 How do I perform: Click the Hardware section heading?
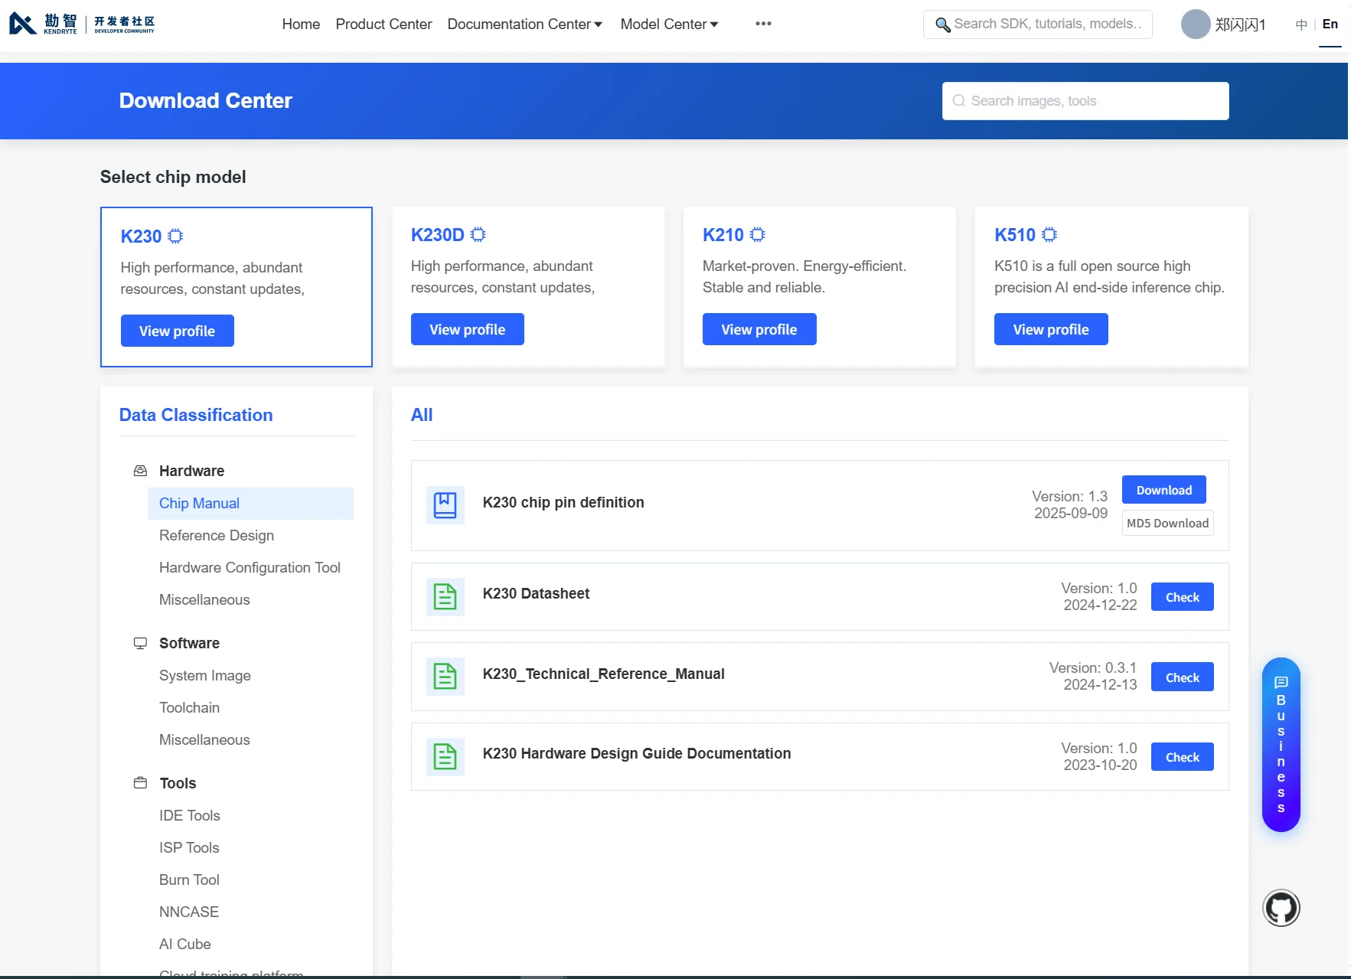(x=191, y=471)
